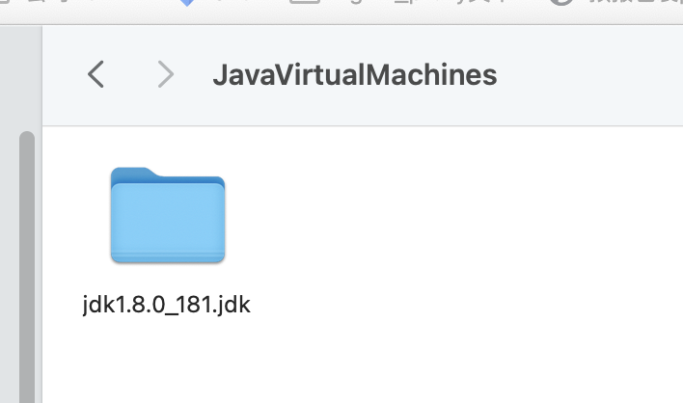683x403 pixels.
Task: Click the white area beneath the jdk folder name
Action: [166, 362]
